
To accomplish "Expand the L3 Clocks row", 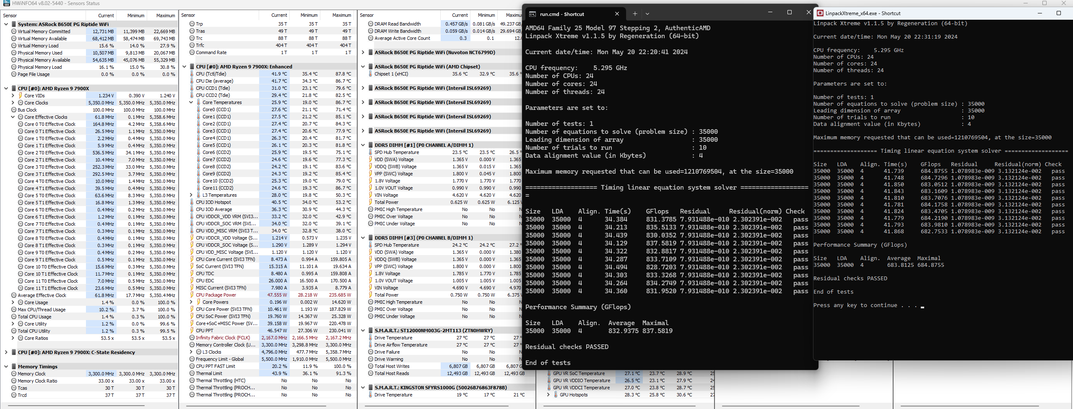I will (x=191, y=352).
